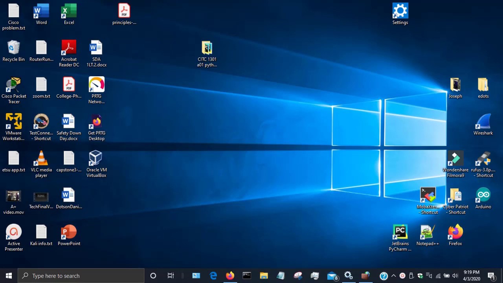Launch the PowerPoint desktop shortcut
This screenshot has height=283, width=503.
click(x=69, y=236)
